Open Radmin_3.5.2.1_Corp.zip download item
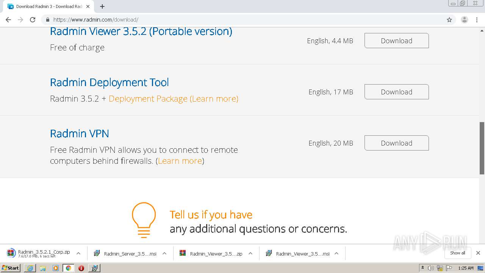The image size is (485, 273). pos(39,253)
